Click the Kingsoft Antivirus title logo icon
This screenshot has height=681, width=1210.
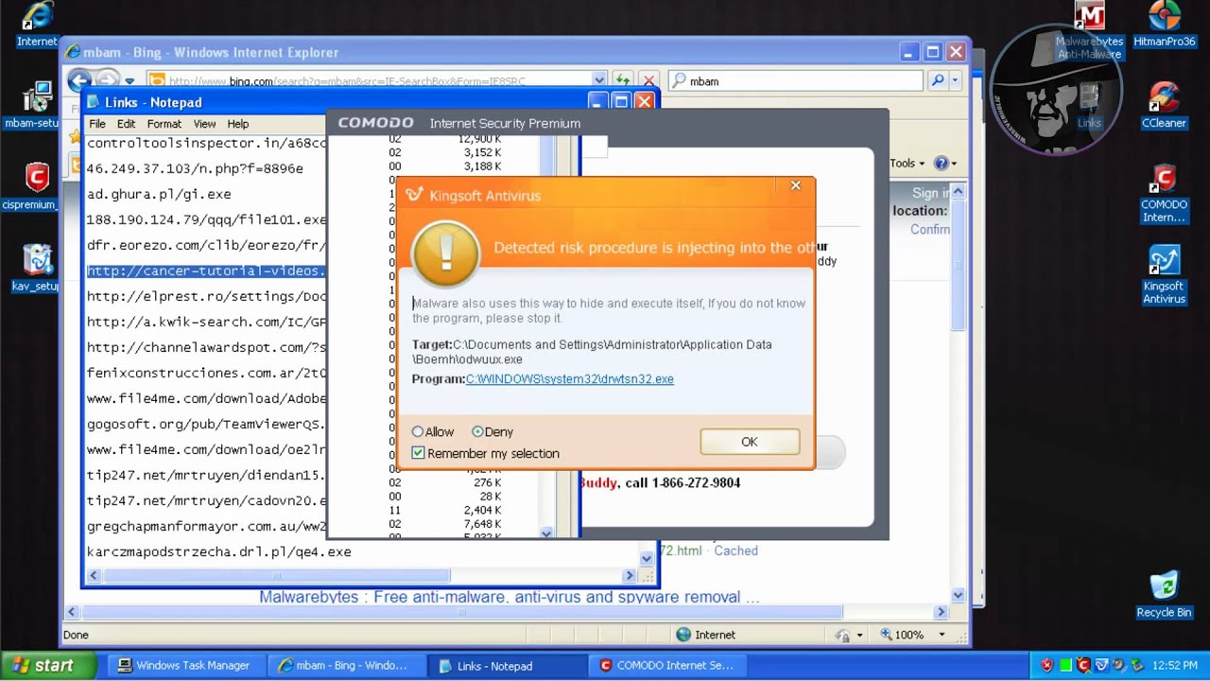coord(414,195)
